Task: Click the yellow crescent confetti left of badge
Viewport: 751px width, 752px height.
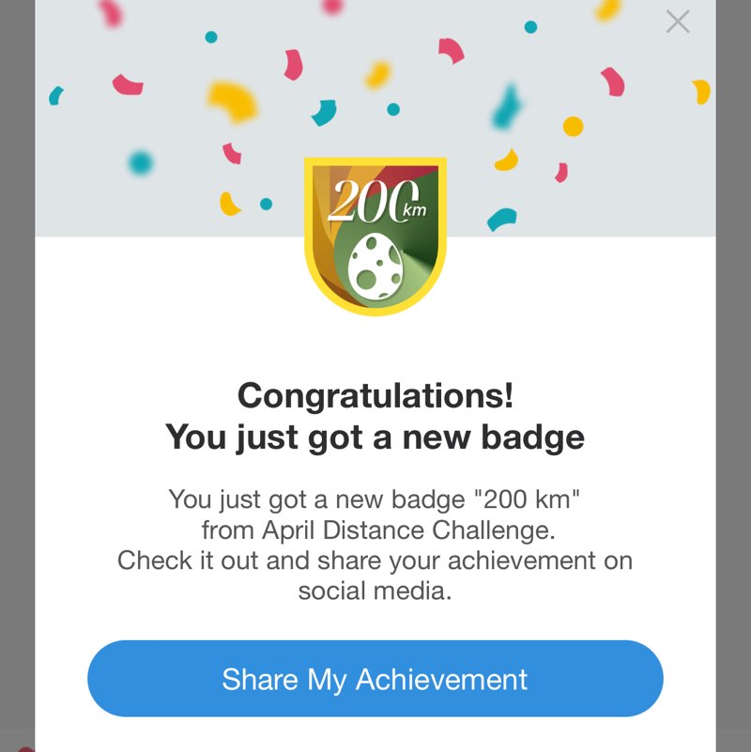Action: (229, 203)
